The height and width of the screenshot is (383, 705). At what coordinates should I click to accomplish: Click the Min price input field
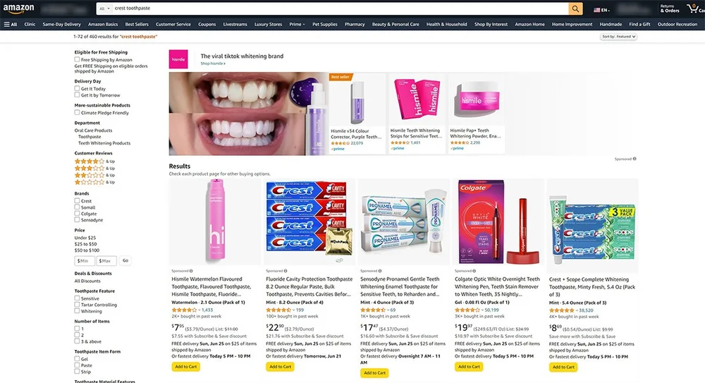click(x=85, y=260)
